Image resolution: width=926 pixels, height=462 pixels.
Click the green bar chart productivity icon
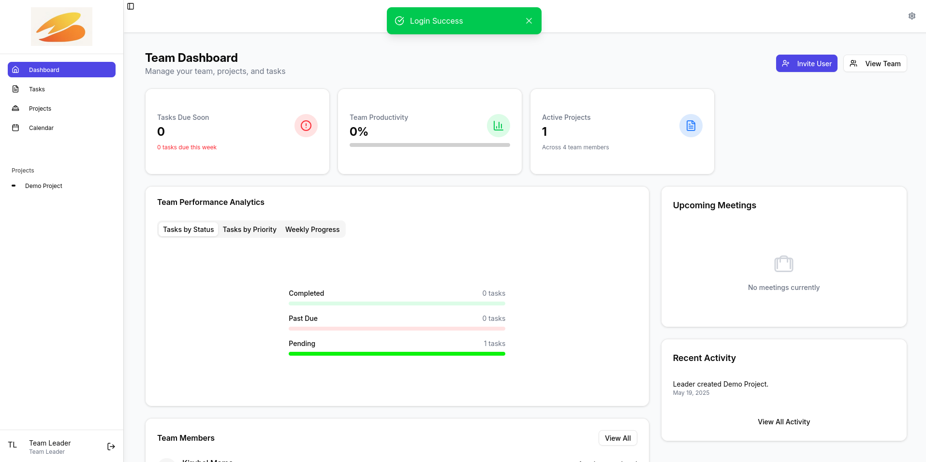(498, 126)
